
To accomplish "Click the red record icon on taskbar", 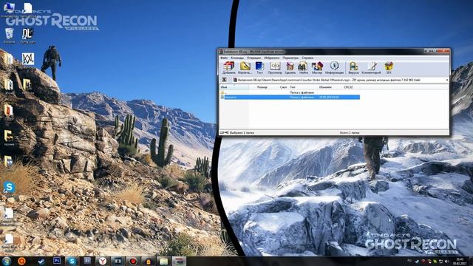I will [133, 261].
